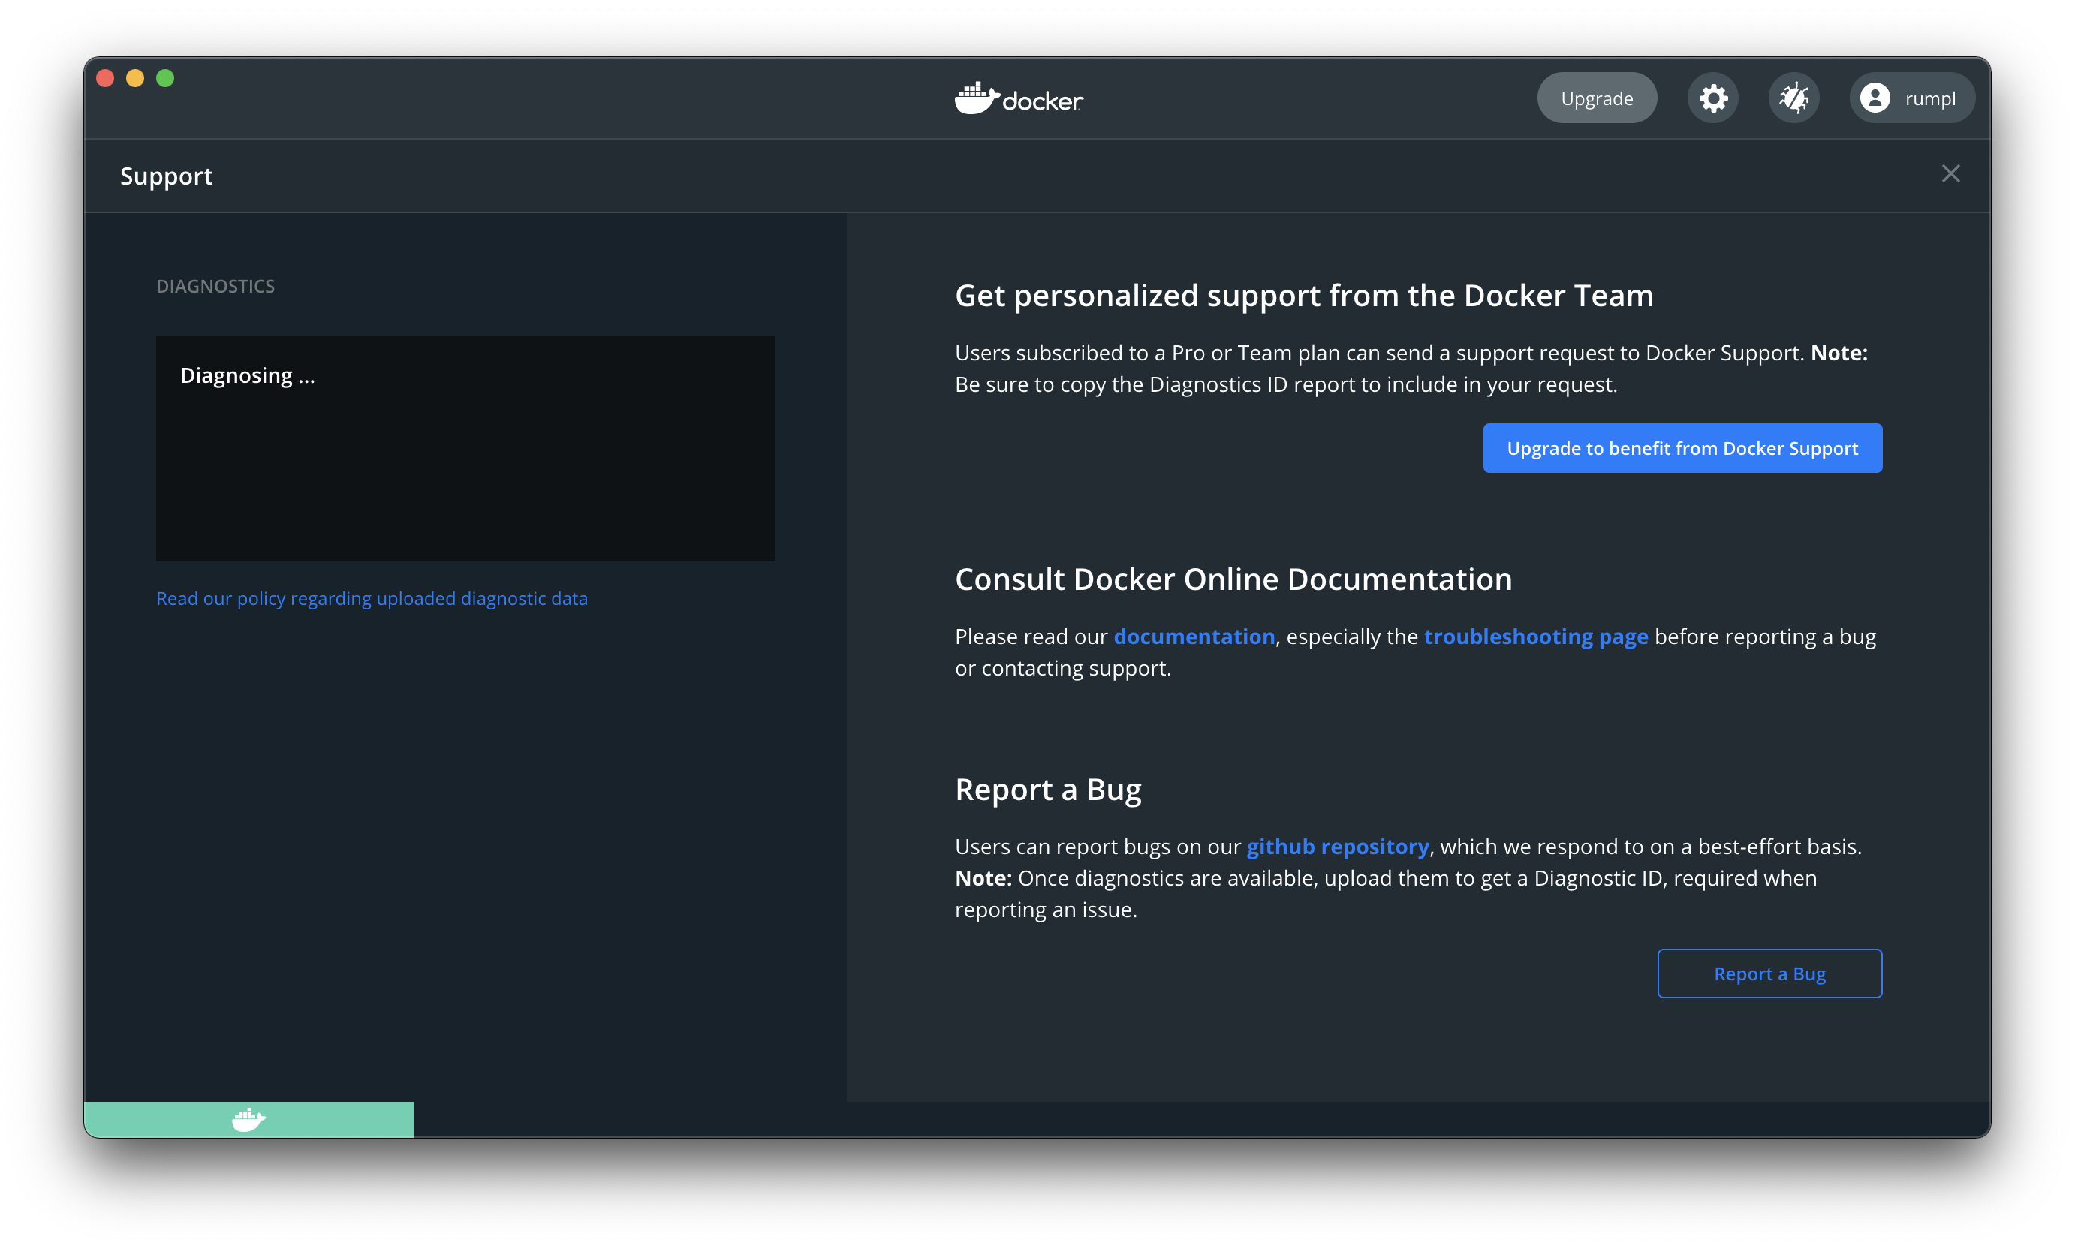Viewport: 2075px width, 1249px height.
Task: Click the user avatar icon
Action: point(1875,98)
